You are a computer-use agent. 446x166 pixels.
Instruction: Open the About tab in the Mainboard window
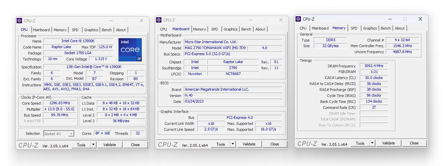[260, 29]
